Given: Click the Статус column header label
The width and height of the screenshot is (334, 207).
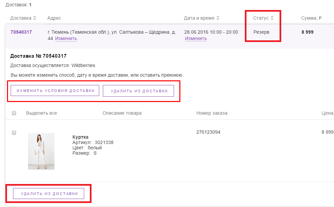Looking at the screenshot, I should pos(261,18).
